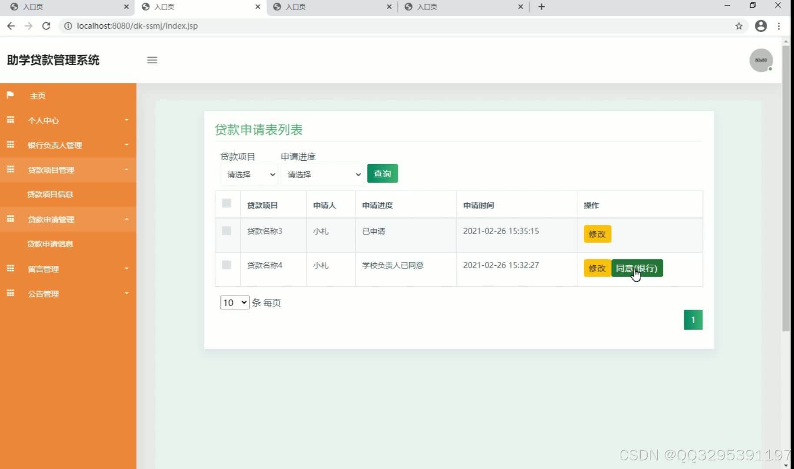Image resolution: width=794 pixels, height=469 pixels.
Task: Open 贷款项目信息 submenu item
Action: pos(50,194)
